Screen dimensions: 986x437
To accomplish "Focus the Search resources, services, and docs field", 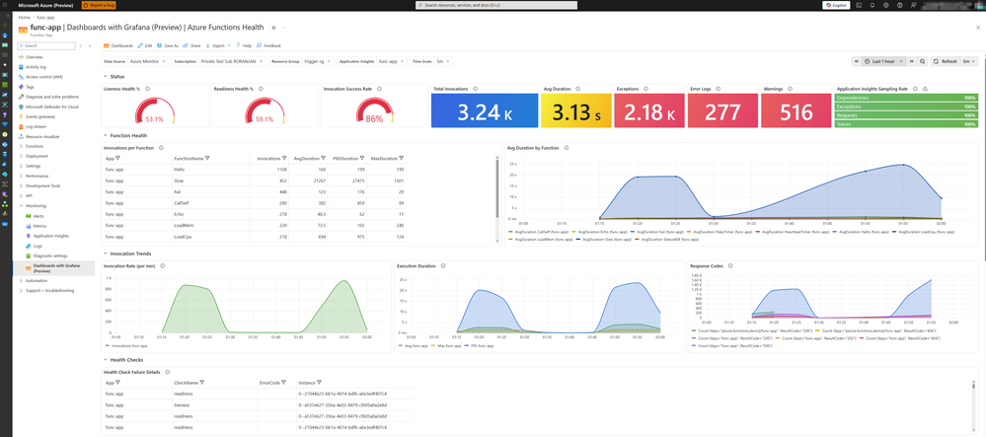I will tap(496, 5).
